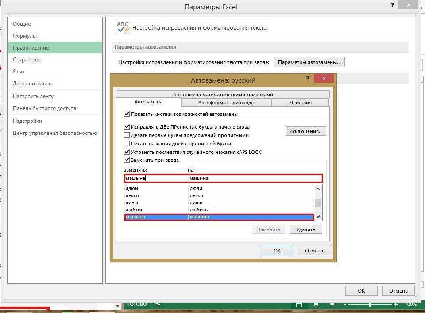This screenshot has height=313, width=425.
Task: Click the Page Layout view icon
Action: tap(315, 305)
